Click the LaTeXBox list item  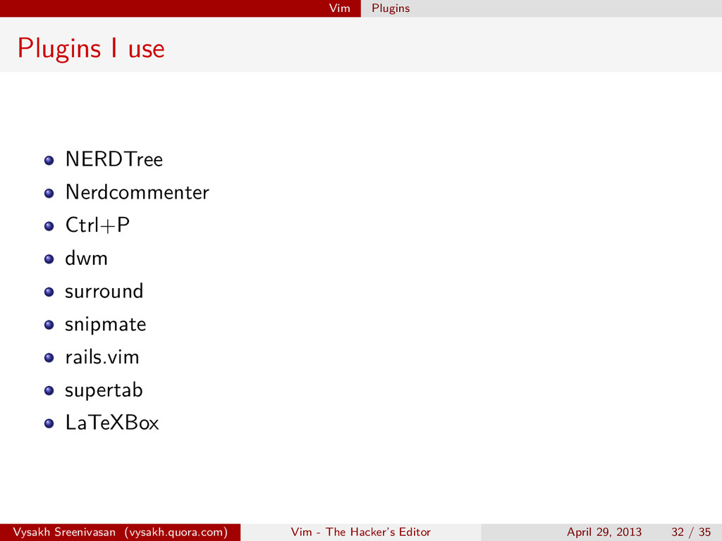pos(112,423)
